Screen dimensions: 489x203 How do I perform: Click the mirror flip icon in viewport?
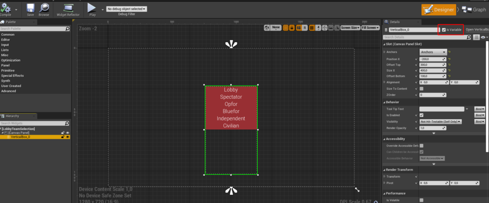tap(337, 28)
